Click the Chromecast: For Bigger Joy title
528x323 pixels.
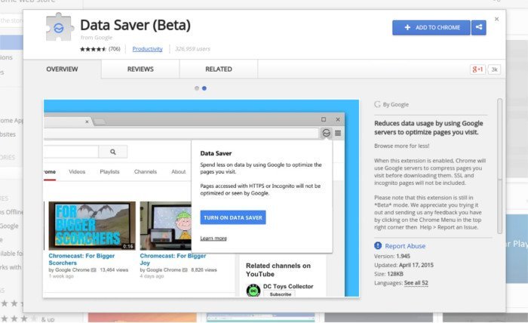pyautogui.click(x=173, y=260)
